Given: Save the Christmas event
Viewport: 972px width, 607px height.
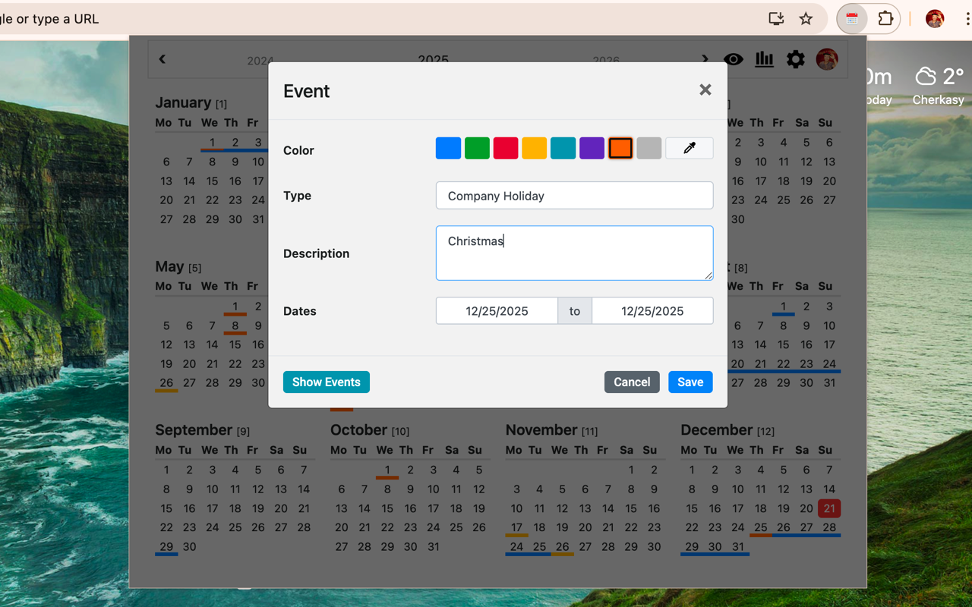Looking at the screenshot, I should click(x=690, y=382).
